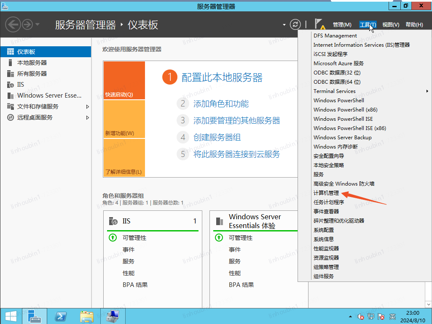
Task: Launch Windows PowerShell (x86)
Action: 345,110
